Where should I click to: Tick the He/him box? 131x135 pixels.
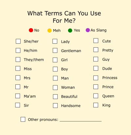18,51
